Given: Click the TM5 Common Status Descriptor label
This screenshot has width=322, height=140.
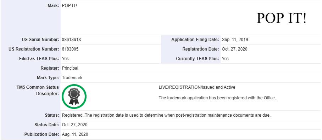Looking at the screenshot, I should (x=38, y=90).
